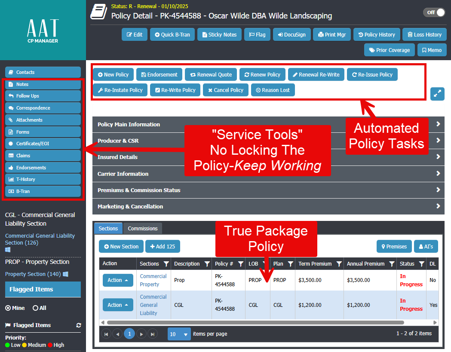
Task: Open the Print Mgr tool
Action: (x=332, y=35)
